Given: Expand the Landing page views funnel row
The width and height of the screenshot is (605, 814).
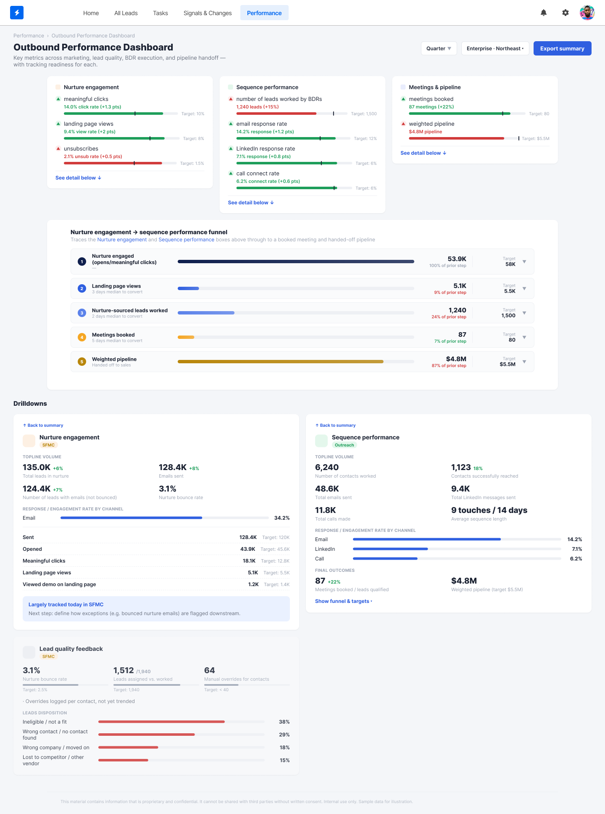Looking at the screenshot, I should pyautogui.click(x=524, y=288).
